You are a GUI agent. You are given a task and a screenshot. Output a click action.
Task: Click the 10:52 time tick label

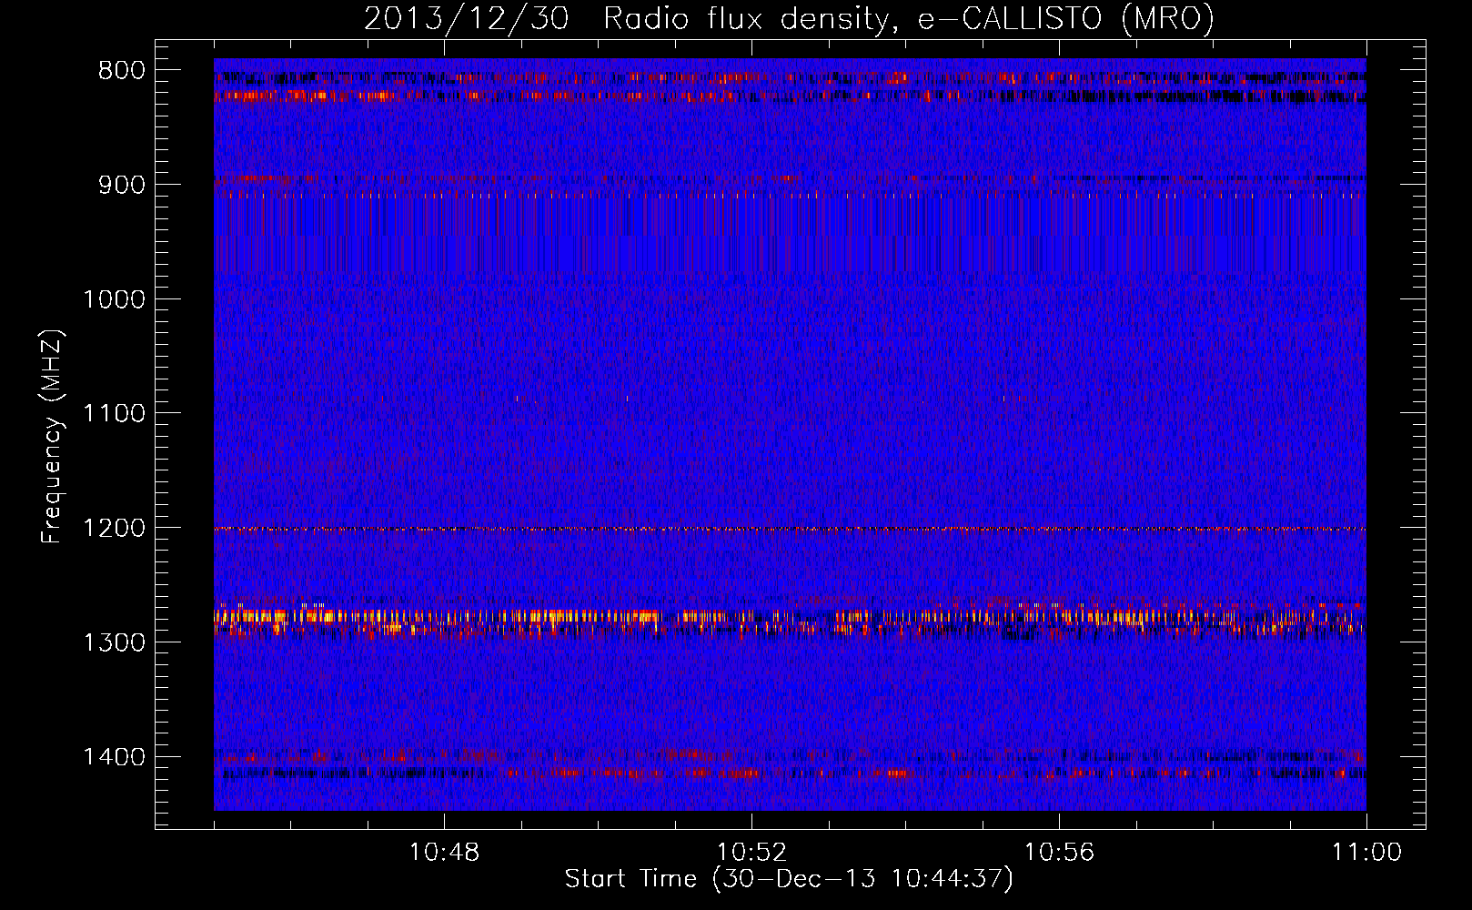pyautogui.click(x=751, y=853)
